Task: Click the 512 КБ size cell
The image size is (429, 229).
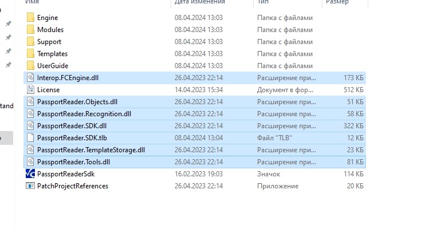Action: point(353,90)
